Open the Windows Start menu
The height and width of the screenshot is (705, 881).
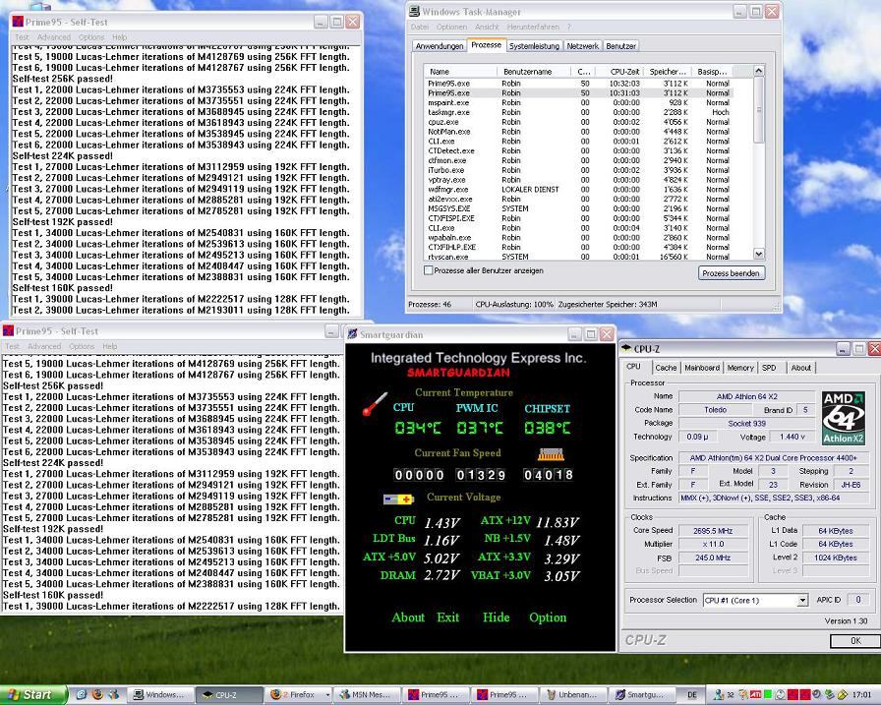32,695
